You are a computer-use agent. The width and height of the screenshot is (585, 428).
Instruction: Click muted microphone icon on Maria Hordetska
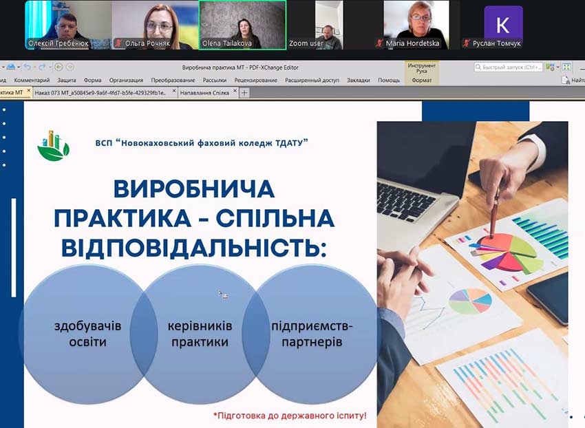pyautogui.click(x=379, y=43)
